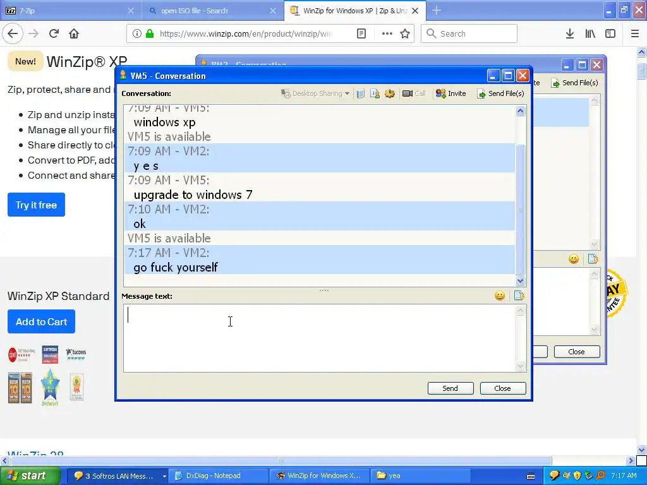Click the site information icon in address bar
The image size is (647, 485).
[x=136, y=33]
